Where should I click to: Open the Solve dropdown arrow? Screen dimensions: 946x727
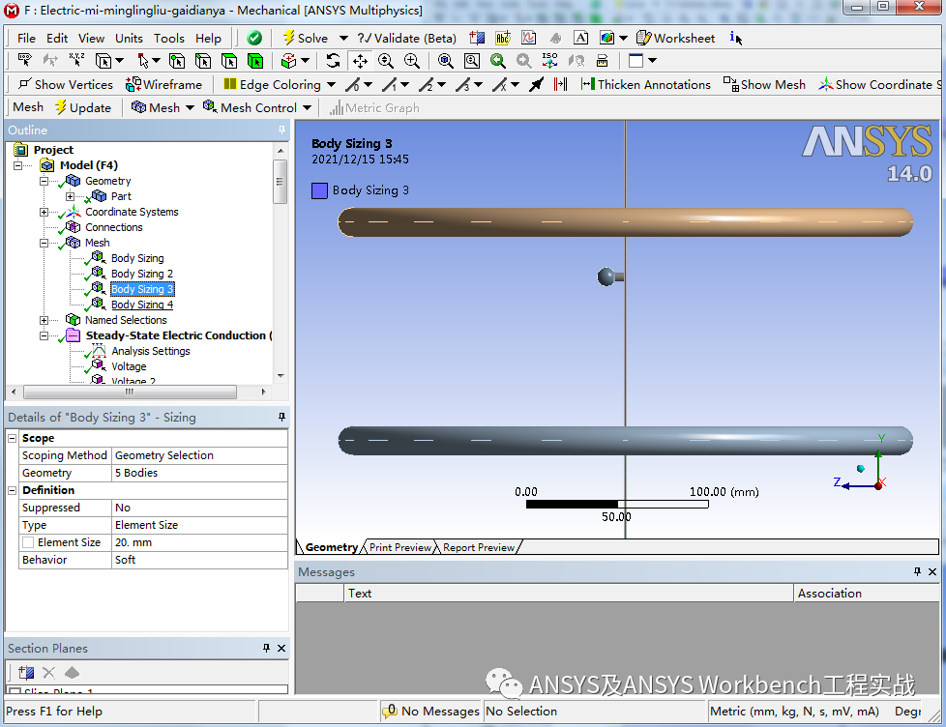click(x=344, y=38)
